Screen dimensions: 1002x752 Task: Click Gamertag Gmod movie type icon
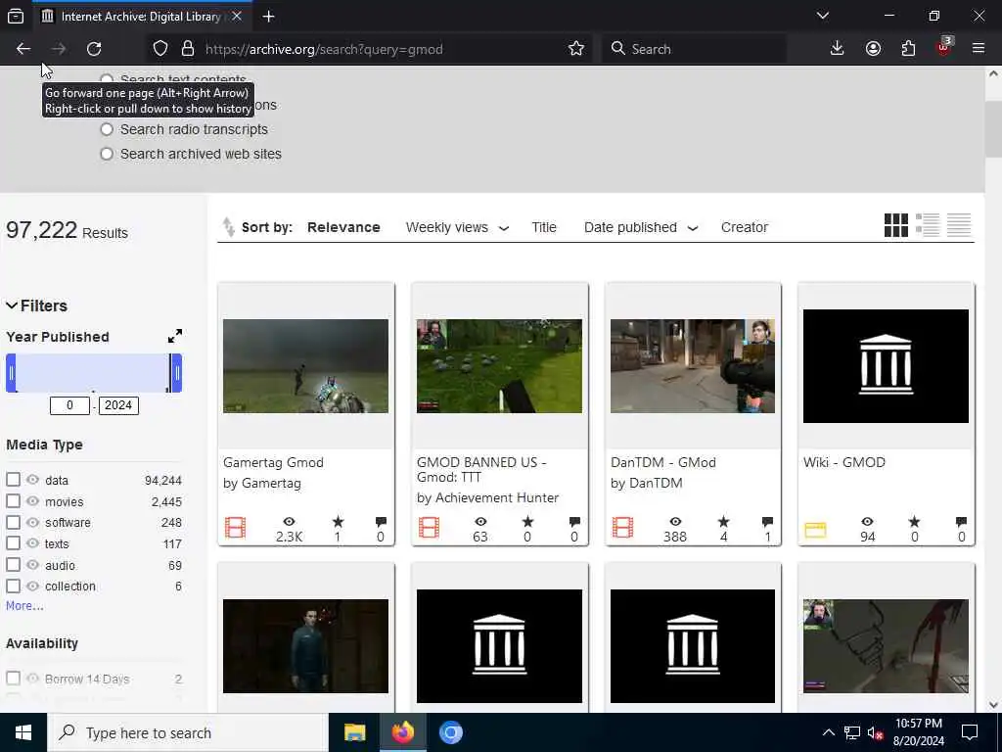coord(235,528)
